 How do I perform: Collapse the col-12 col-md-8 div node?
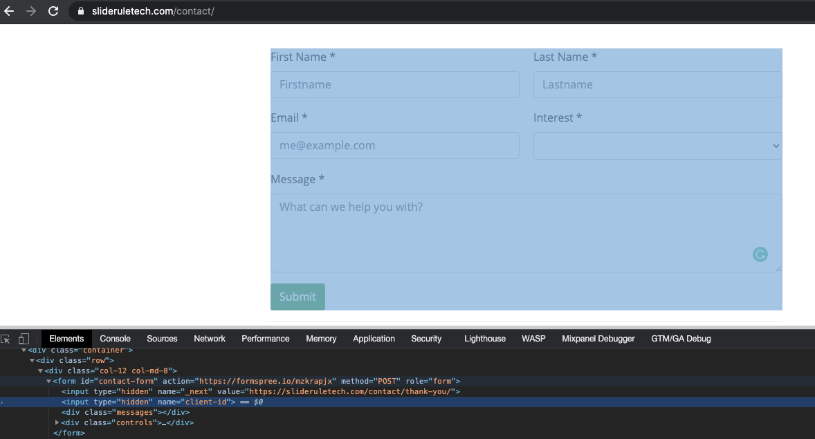point(39,371)
